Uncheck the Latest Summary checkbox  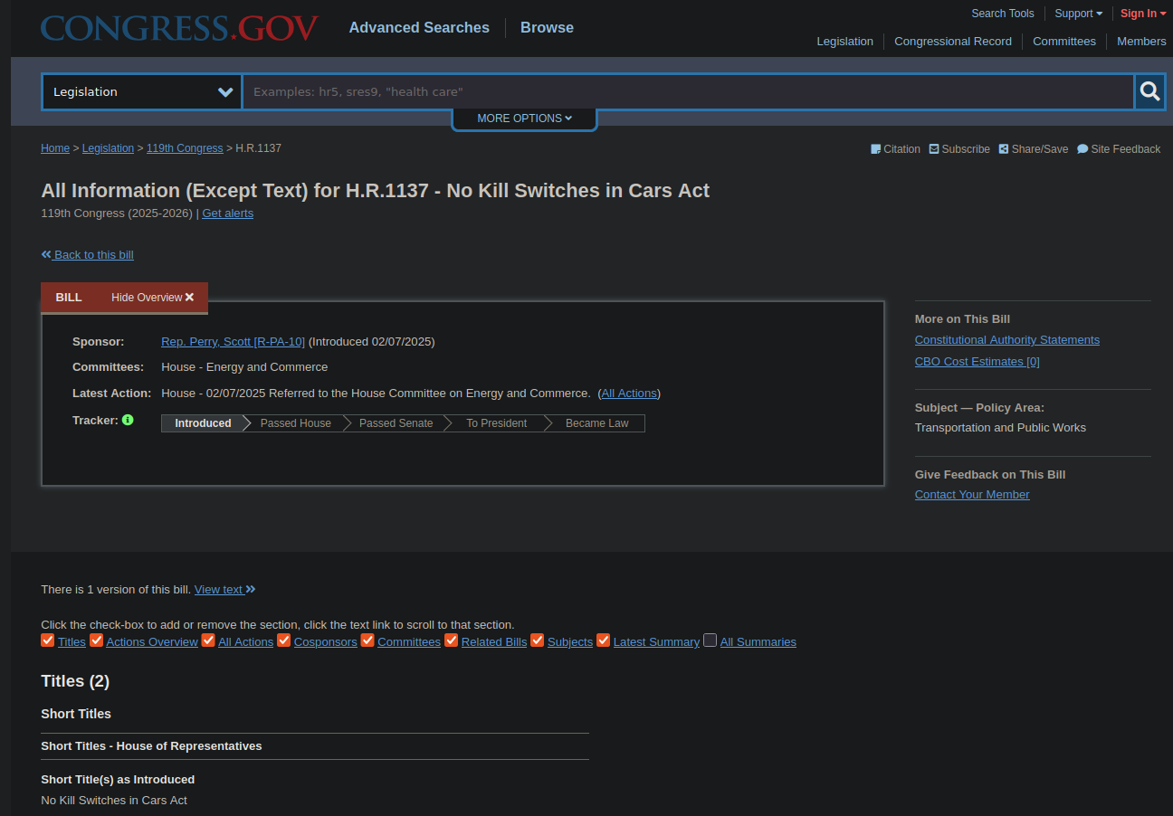pyautogui.click(x=604, y=640)
